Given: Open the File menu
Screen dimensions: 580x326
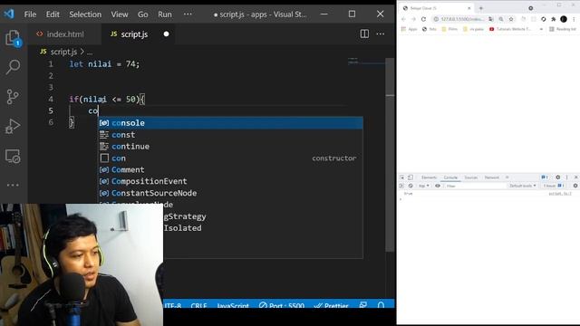Looking at the screenshot, I should [30, 14].
